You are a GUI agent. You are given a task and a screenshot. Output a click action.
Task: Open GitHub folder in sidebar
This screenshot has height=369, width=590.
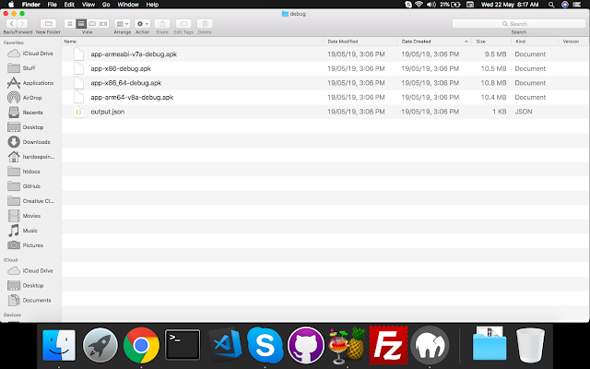point(24,186)
